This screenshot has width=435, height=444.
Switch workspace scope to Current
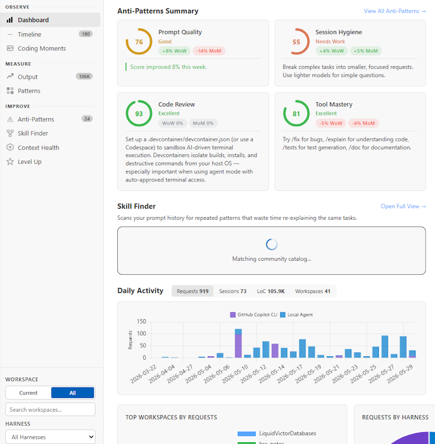(x=28, y=393)
